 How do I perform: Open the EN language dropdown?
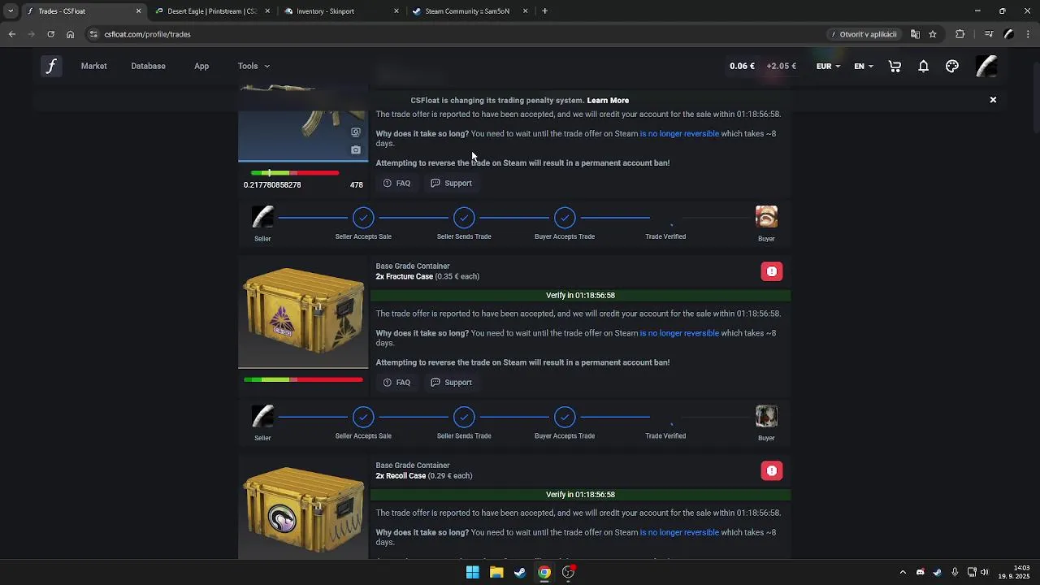[x=864, y=67]
